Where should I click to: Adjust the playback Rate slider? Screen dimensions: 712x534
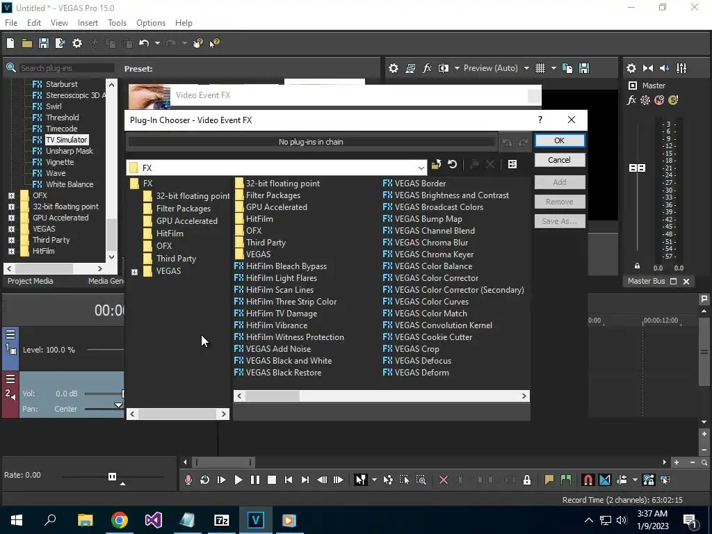coord(113,477)
